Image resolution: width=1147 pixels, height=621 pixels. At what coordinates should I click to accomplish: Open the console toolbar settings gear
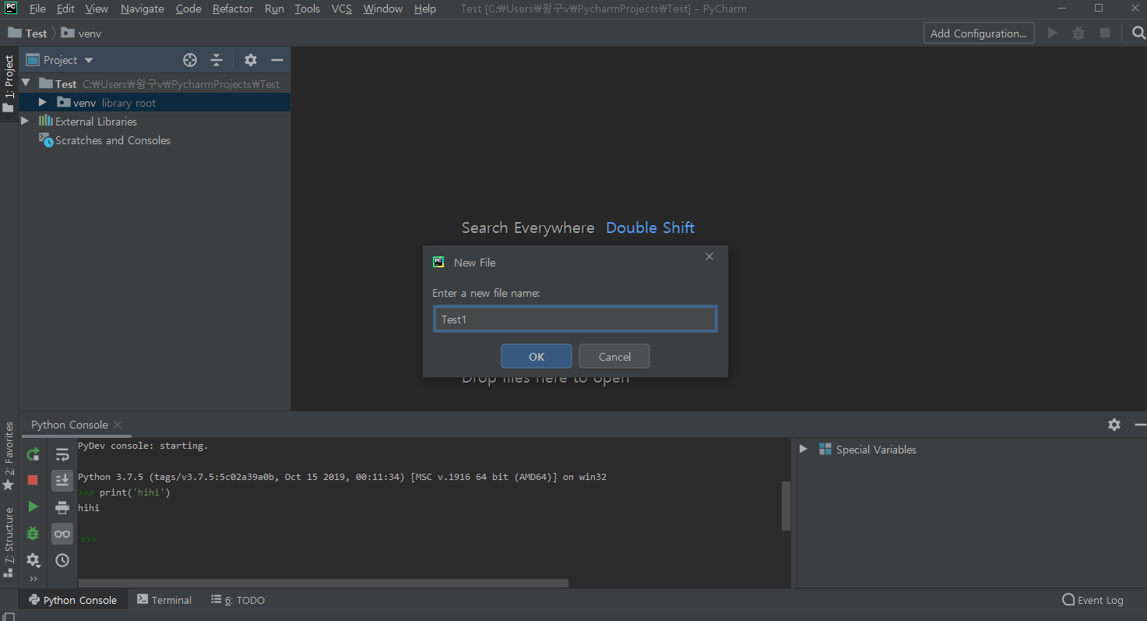click(x=33, y=560)
